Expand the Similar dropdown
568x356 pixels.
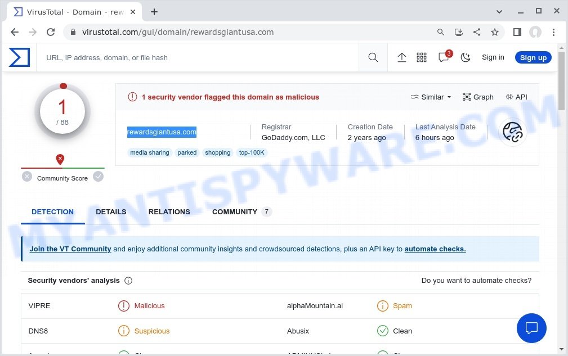[x=431, y=97]
